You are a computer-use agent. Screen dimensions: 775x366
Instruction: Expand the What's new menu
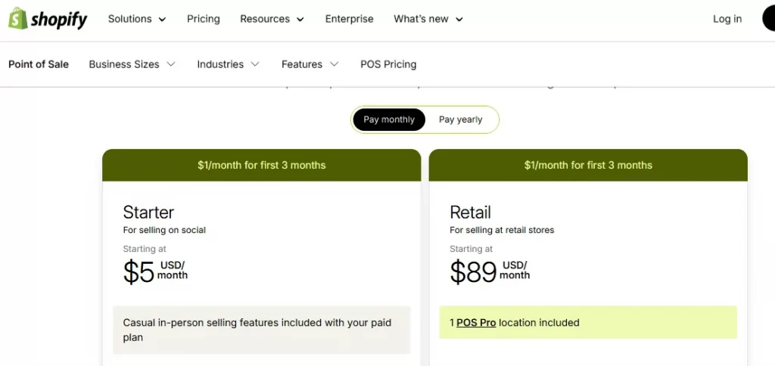pos(428,19)
